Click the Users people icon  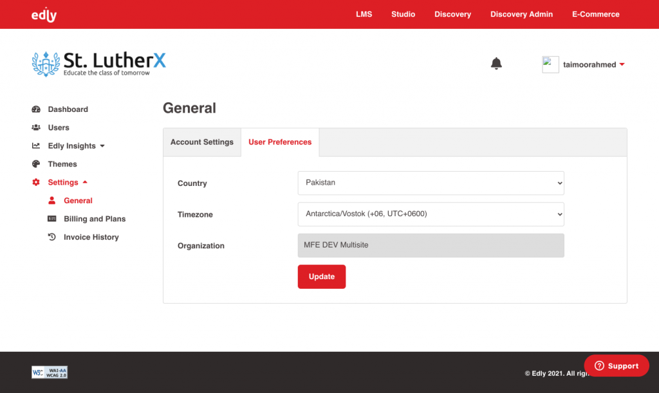click(36, 127)
